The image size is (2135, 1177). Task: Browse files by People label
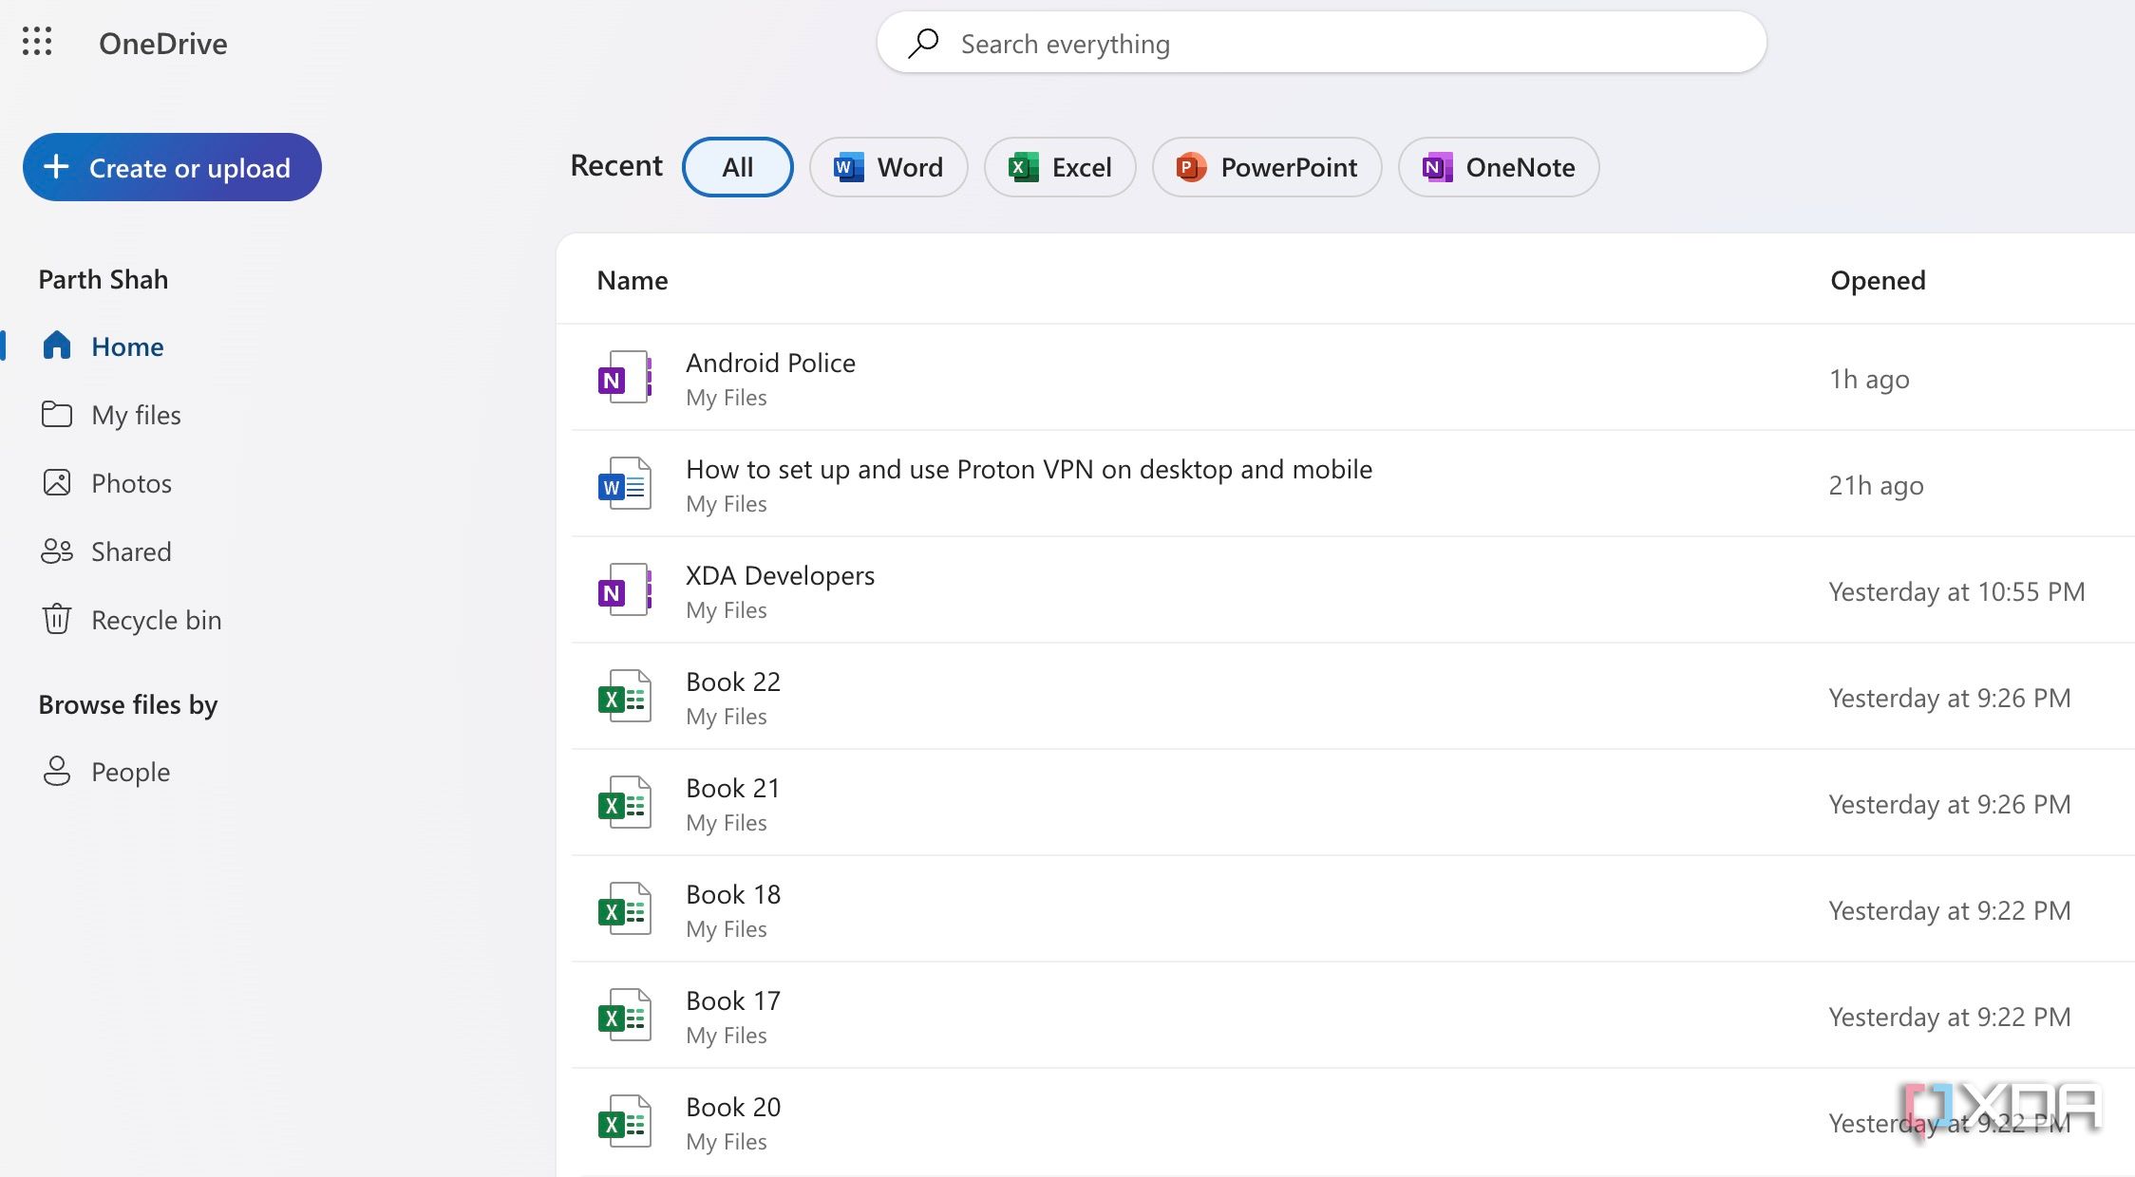coord(130,772)
